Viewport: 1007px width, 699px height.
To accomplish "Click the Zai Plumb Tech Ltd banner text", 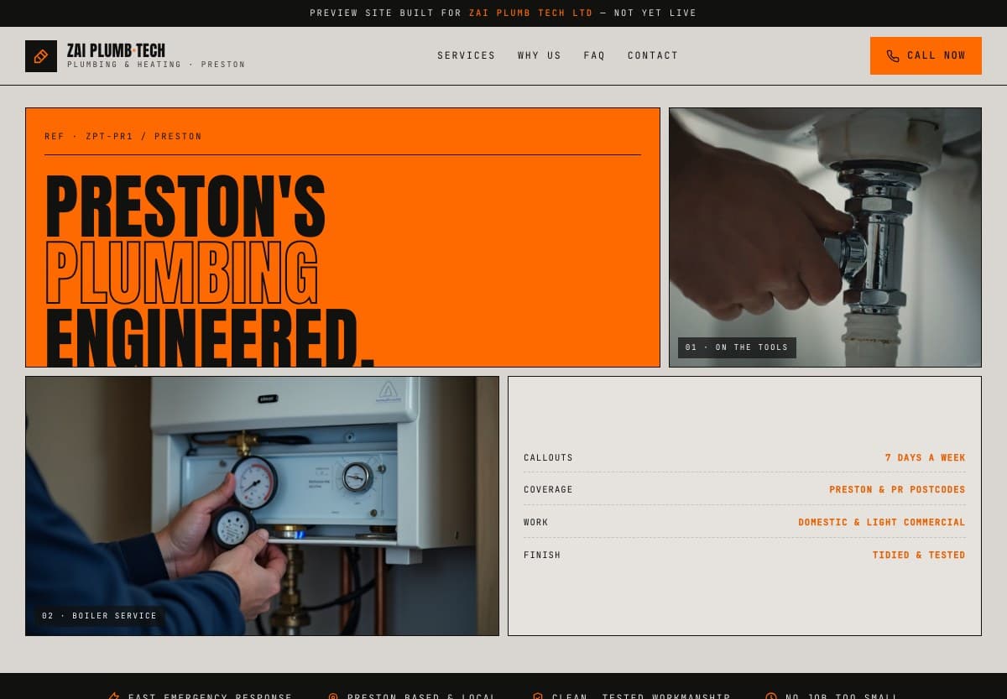I will click(x=531, y=13).
